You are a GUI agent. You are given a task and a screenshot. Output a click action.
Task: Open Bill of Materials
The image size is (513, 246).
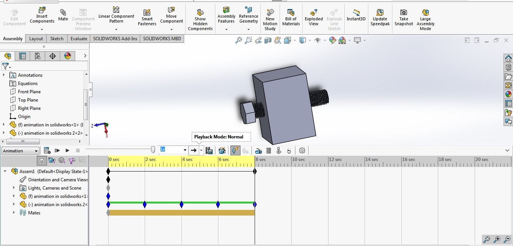pyautogui.click(x=291, y=18)
